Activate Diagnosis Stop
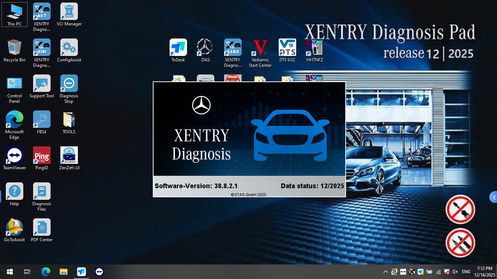The width and height of the screenshot is (497, 279). [69, 84]
